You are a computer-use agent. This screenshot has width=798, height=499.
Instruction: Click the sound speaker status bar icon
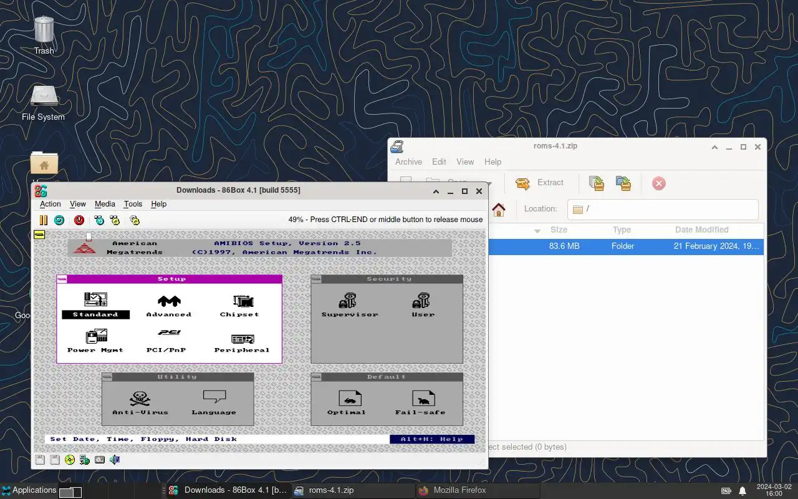(x=115, y=460)
